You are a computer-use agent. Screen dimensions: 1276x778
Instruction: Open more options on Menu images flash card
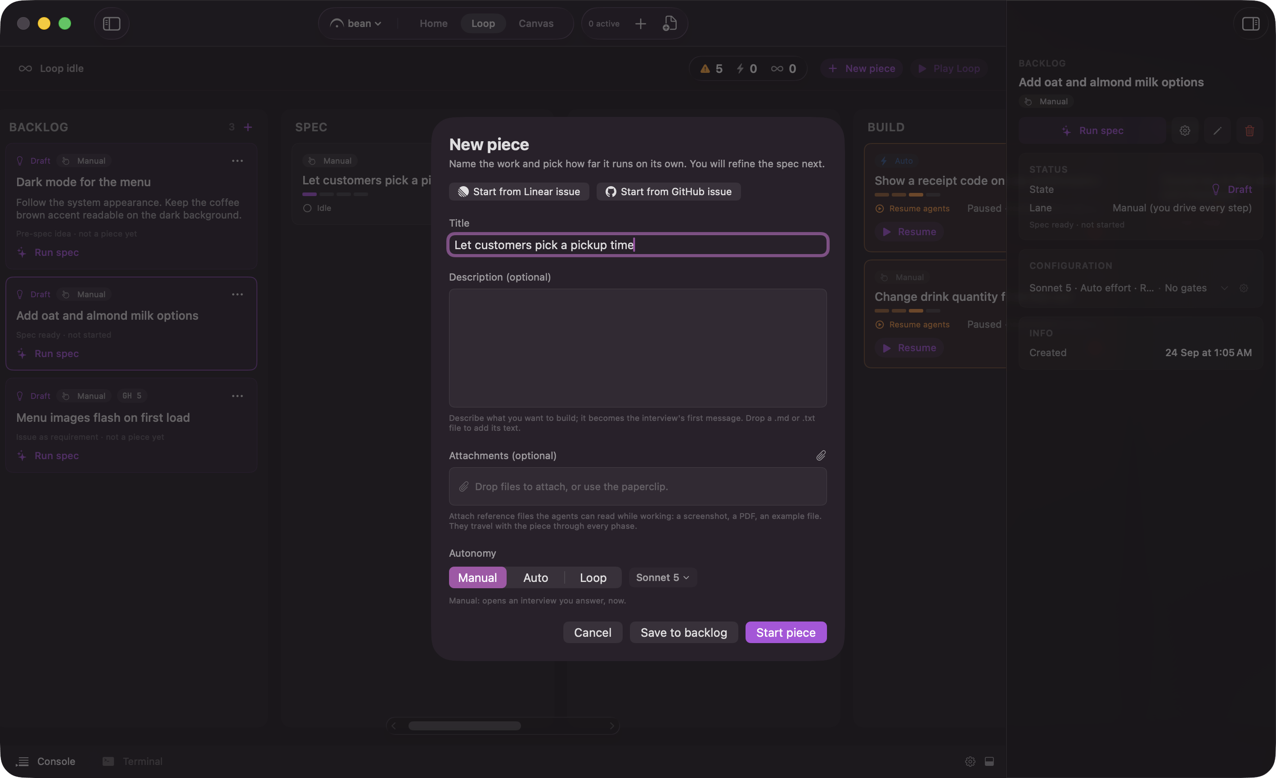coord(237,396)
